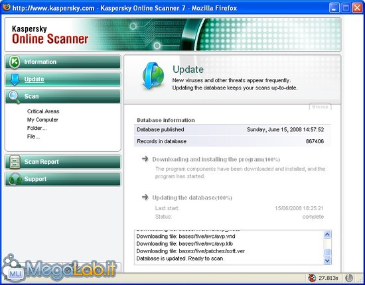Click the headset icon beside Support
The width and height of the screenshot is (365, 285).
pyautogui.click(x=15, y=179)
